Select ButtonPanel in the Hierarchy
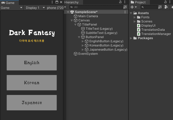The image size is (173, 120). pyautogui.click(x=95, y=37)
